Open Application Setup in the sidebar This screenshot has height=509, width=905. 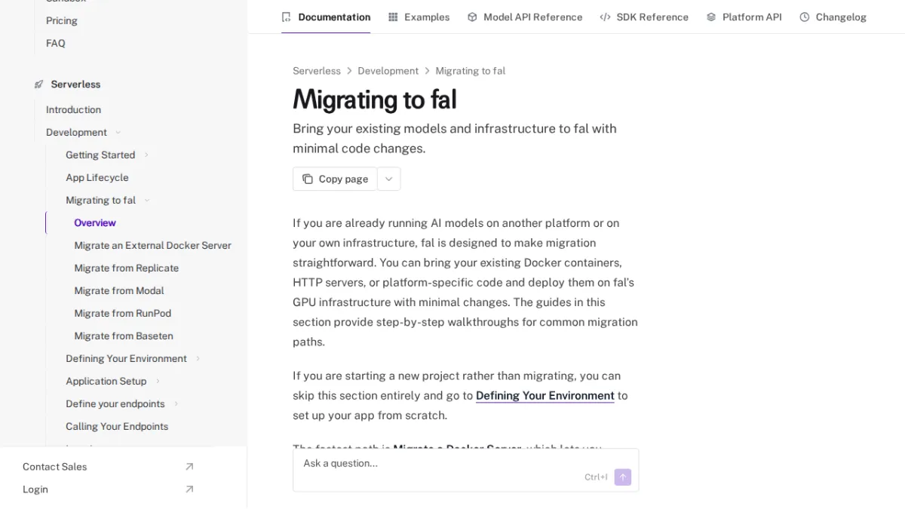(x=106, y=382)
